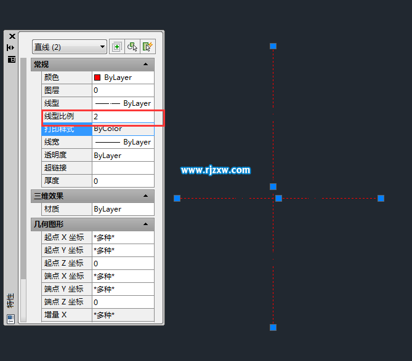Click the vertical line's midpoint grip

(273, 186)
